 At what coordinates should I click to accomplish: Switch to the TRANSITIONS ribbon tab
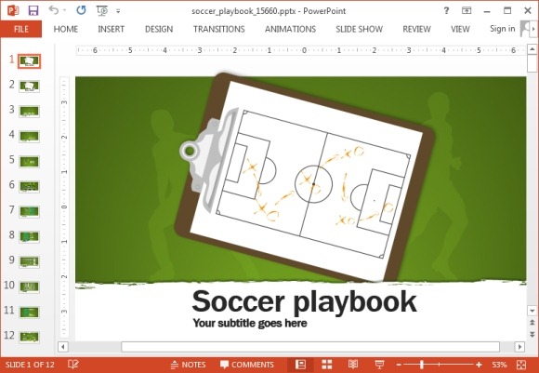tap(219, 29)
